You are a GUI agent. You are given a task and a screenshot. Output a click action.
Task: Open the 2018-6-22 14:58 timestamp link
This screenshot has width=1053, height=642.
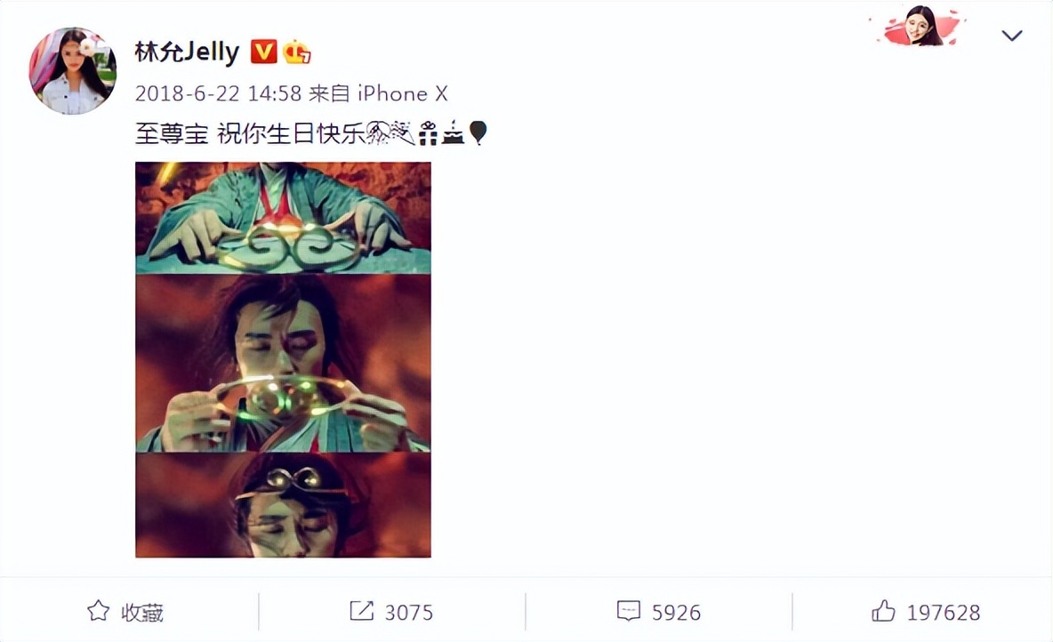(218, 93)
